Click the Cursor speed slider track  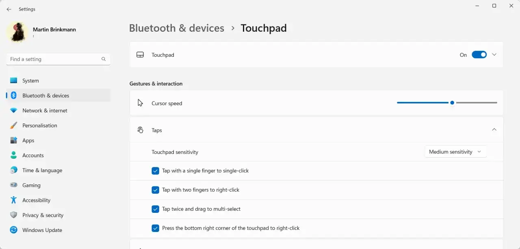(447, 103)
